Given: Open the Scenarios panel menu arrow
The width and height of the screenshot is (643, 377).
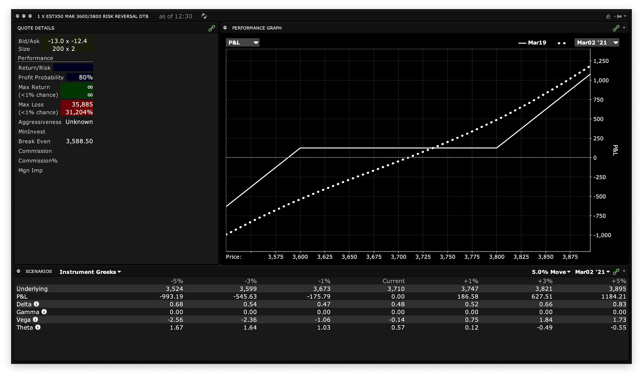Looking at the screenshot, I should point(624,271).
